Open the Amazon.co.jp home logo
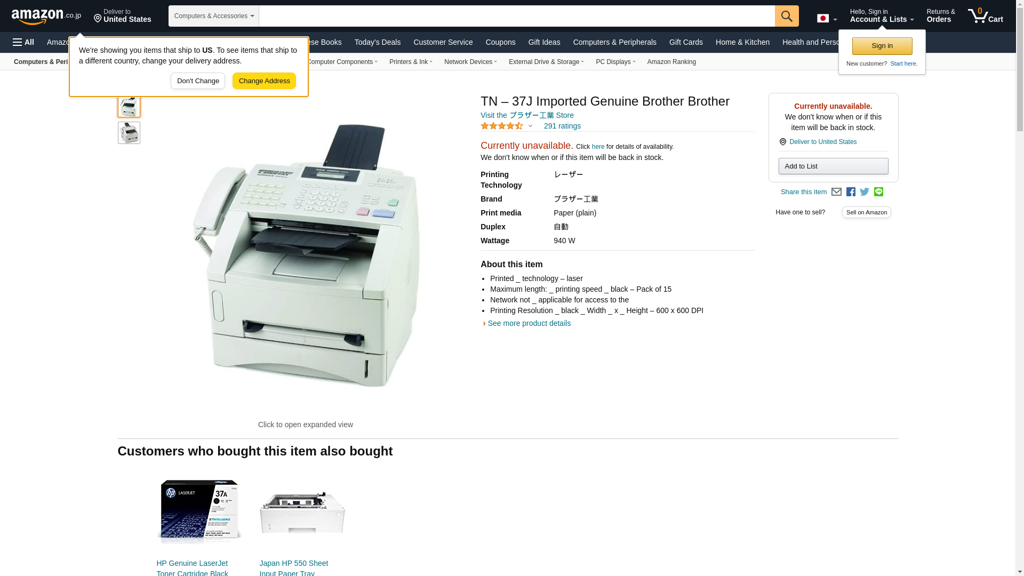The width and height of the screenshot is (1024, 576). [46, 17]
